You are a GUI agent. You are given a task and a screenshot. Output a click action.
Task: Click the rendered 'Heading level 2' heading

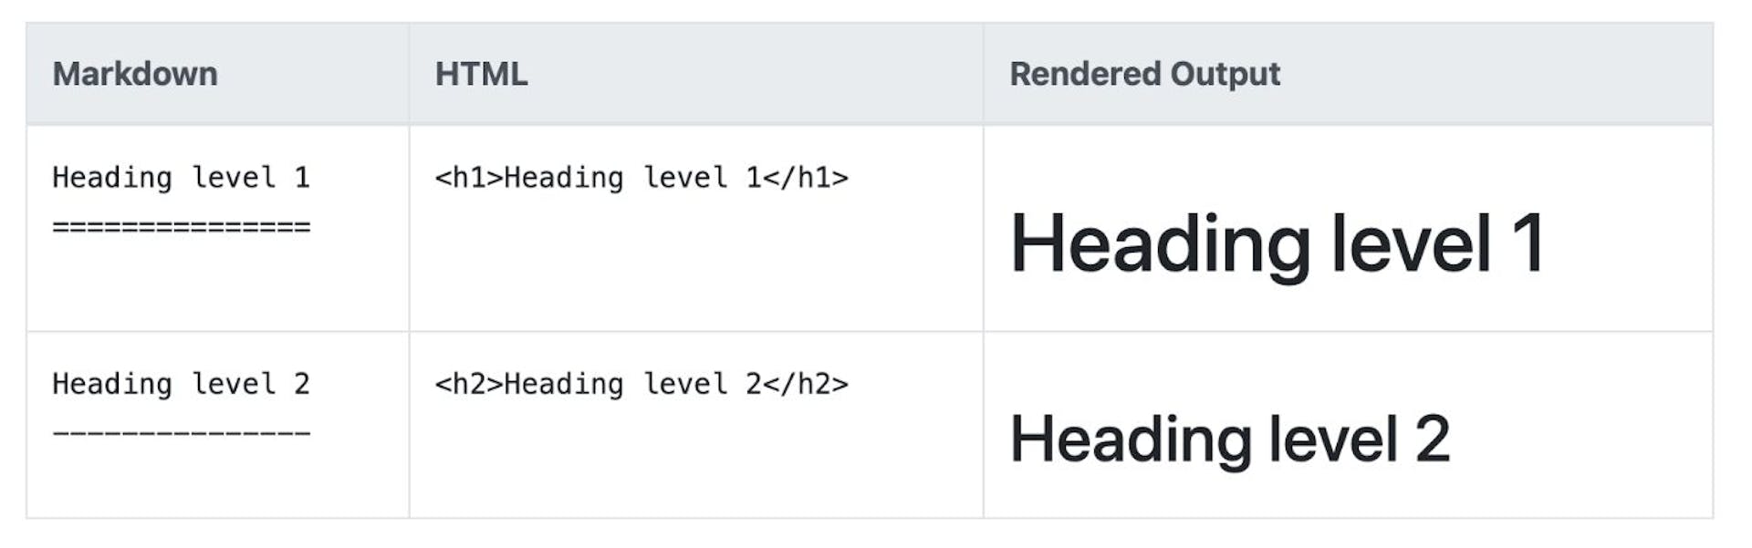coord(1229,439)
